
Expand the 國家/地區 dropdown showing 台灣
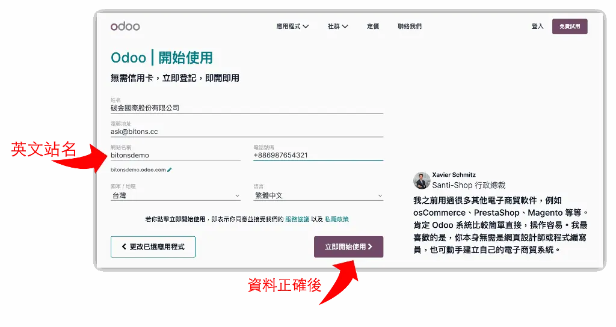[x=175, y=195]
